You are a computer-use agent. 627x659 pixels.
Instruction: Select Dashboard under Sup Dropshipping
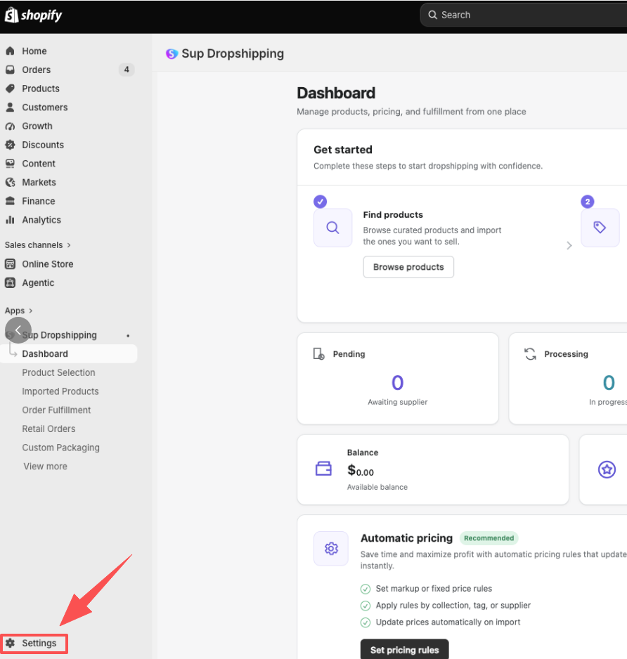69,354
